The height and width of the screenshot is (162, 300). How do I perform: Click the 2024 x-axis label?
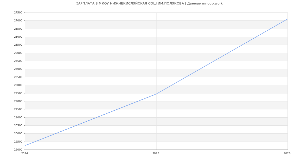pyautogui.click(x=24, y=154)
